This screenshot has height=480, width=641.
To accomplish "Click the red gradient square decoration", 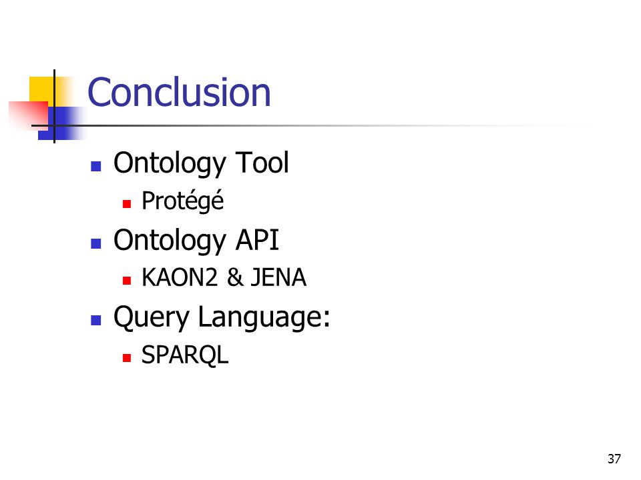I will coord(29,116).
